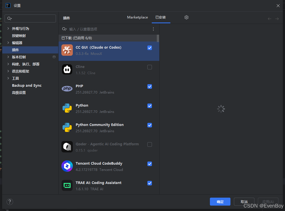Navigate back with the left arrow

269,19
